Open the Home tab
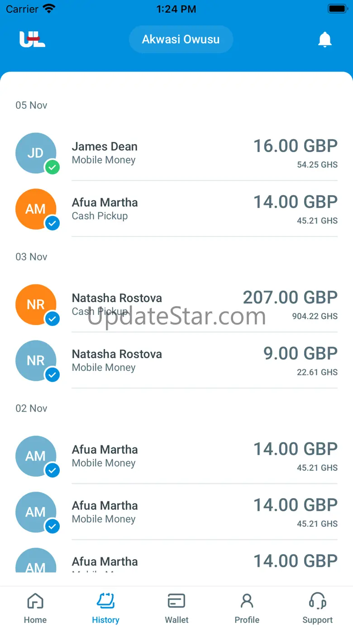This screenshot has width=353, height=628. [35, 608]
